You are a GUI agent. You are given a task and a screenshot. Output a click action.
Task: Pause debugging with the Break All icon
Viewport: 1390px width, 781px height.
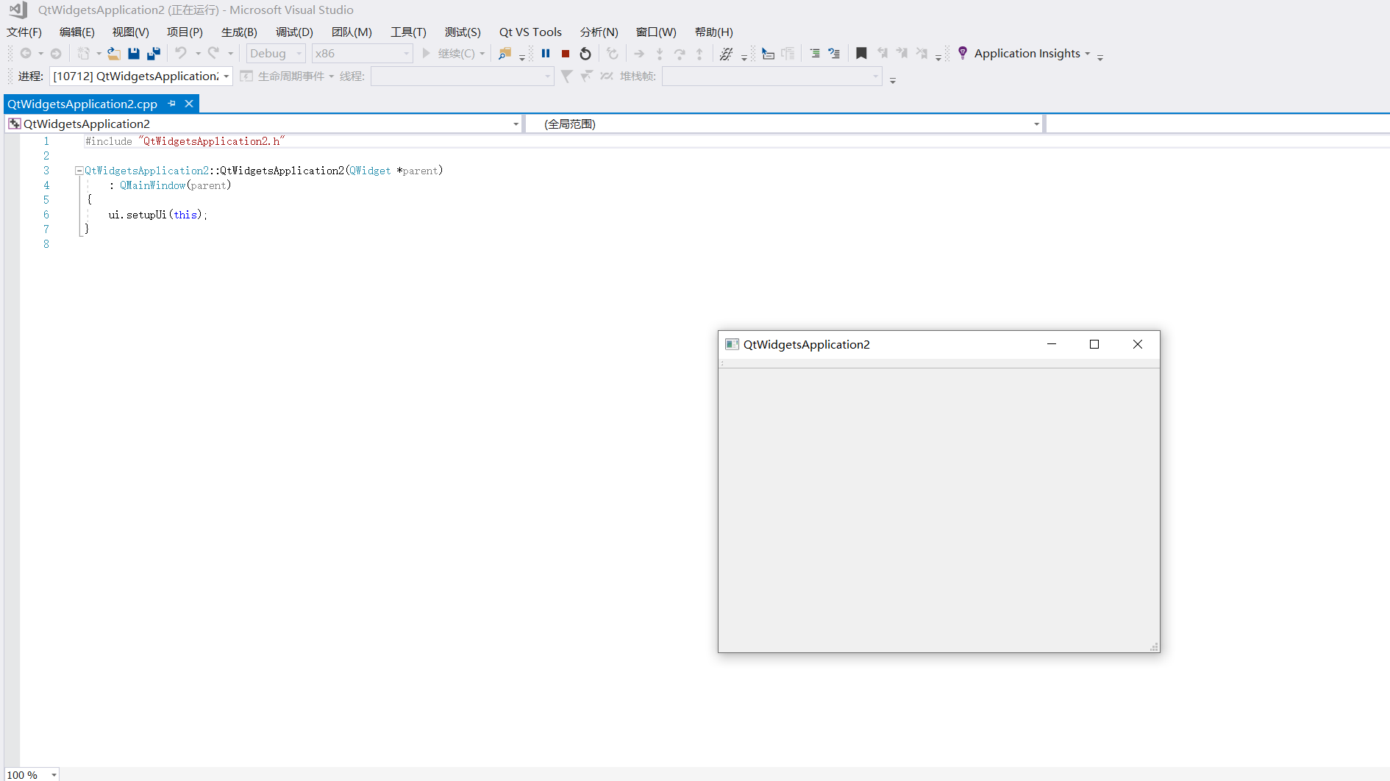point(546,53)
